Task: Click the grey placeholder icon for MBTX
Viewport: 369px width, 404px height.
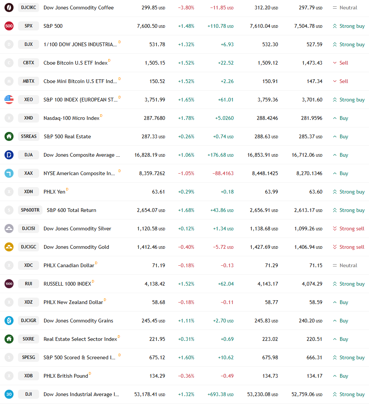Action: (9, 81)
